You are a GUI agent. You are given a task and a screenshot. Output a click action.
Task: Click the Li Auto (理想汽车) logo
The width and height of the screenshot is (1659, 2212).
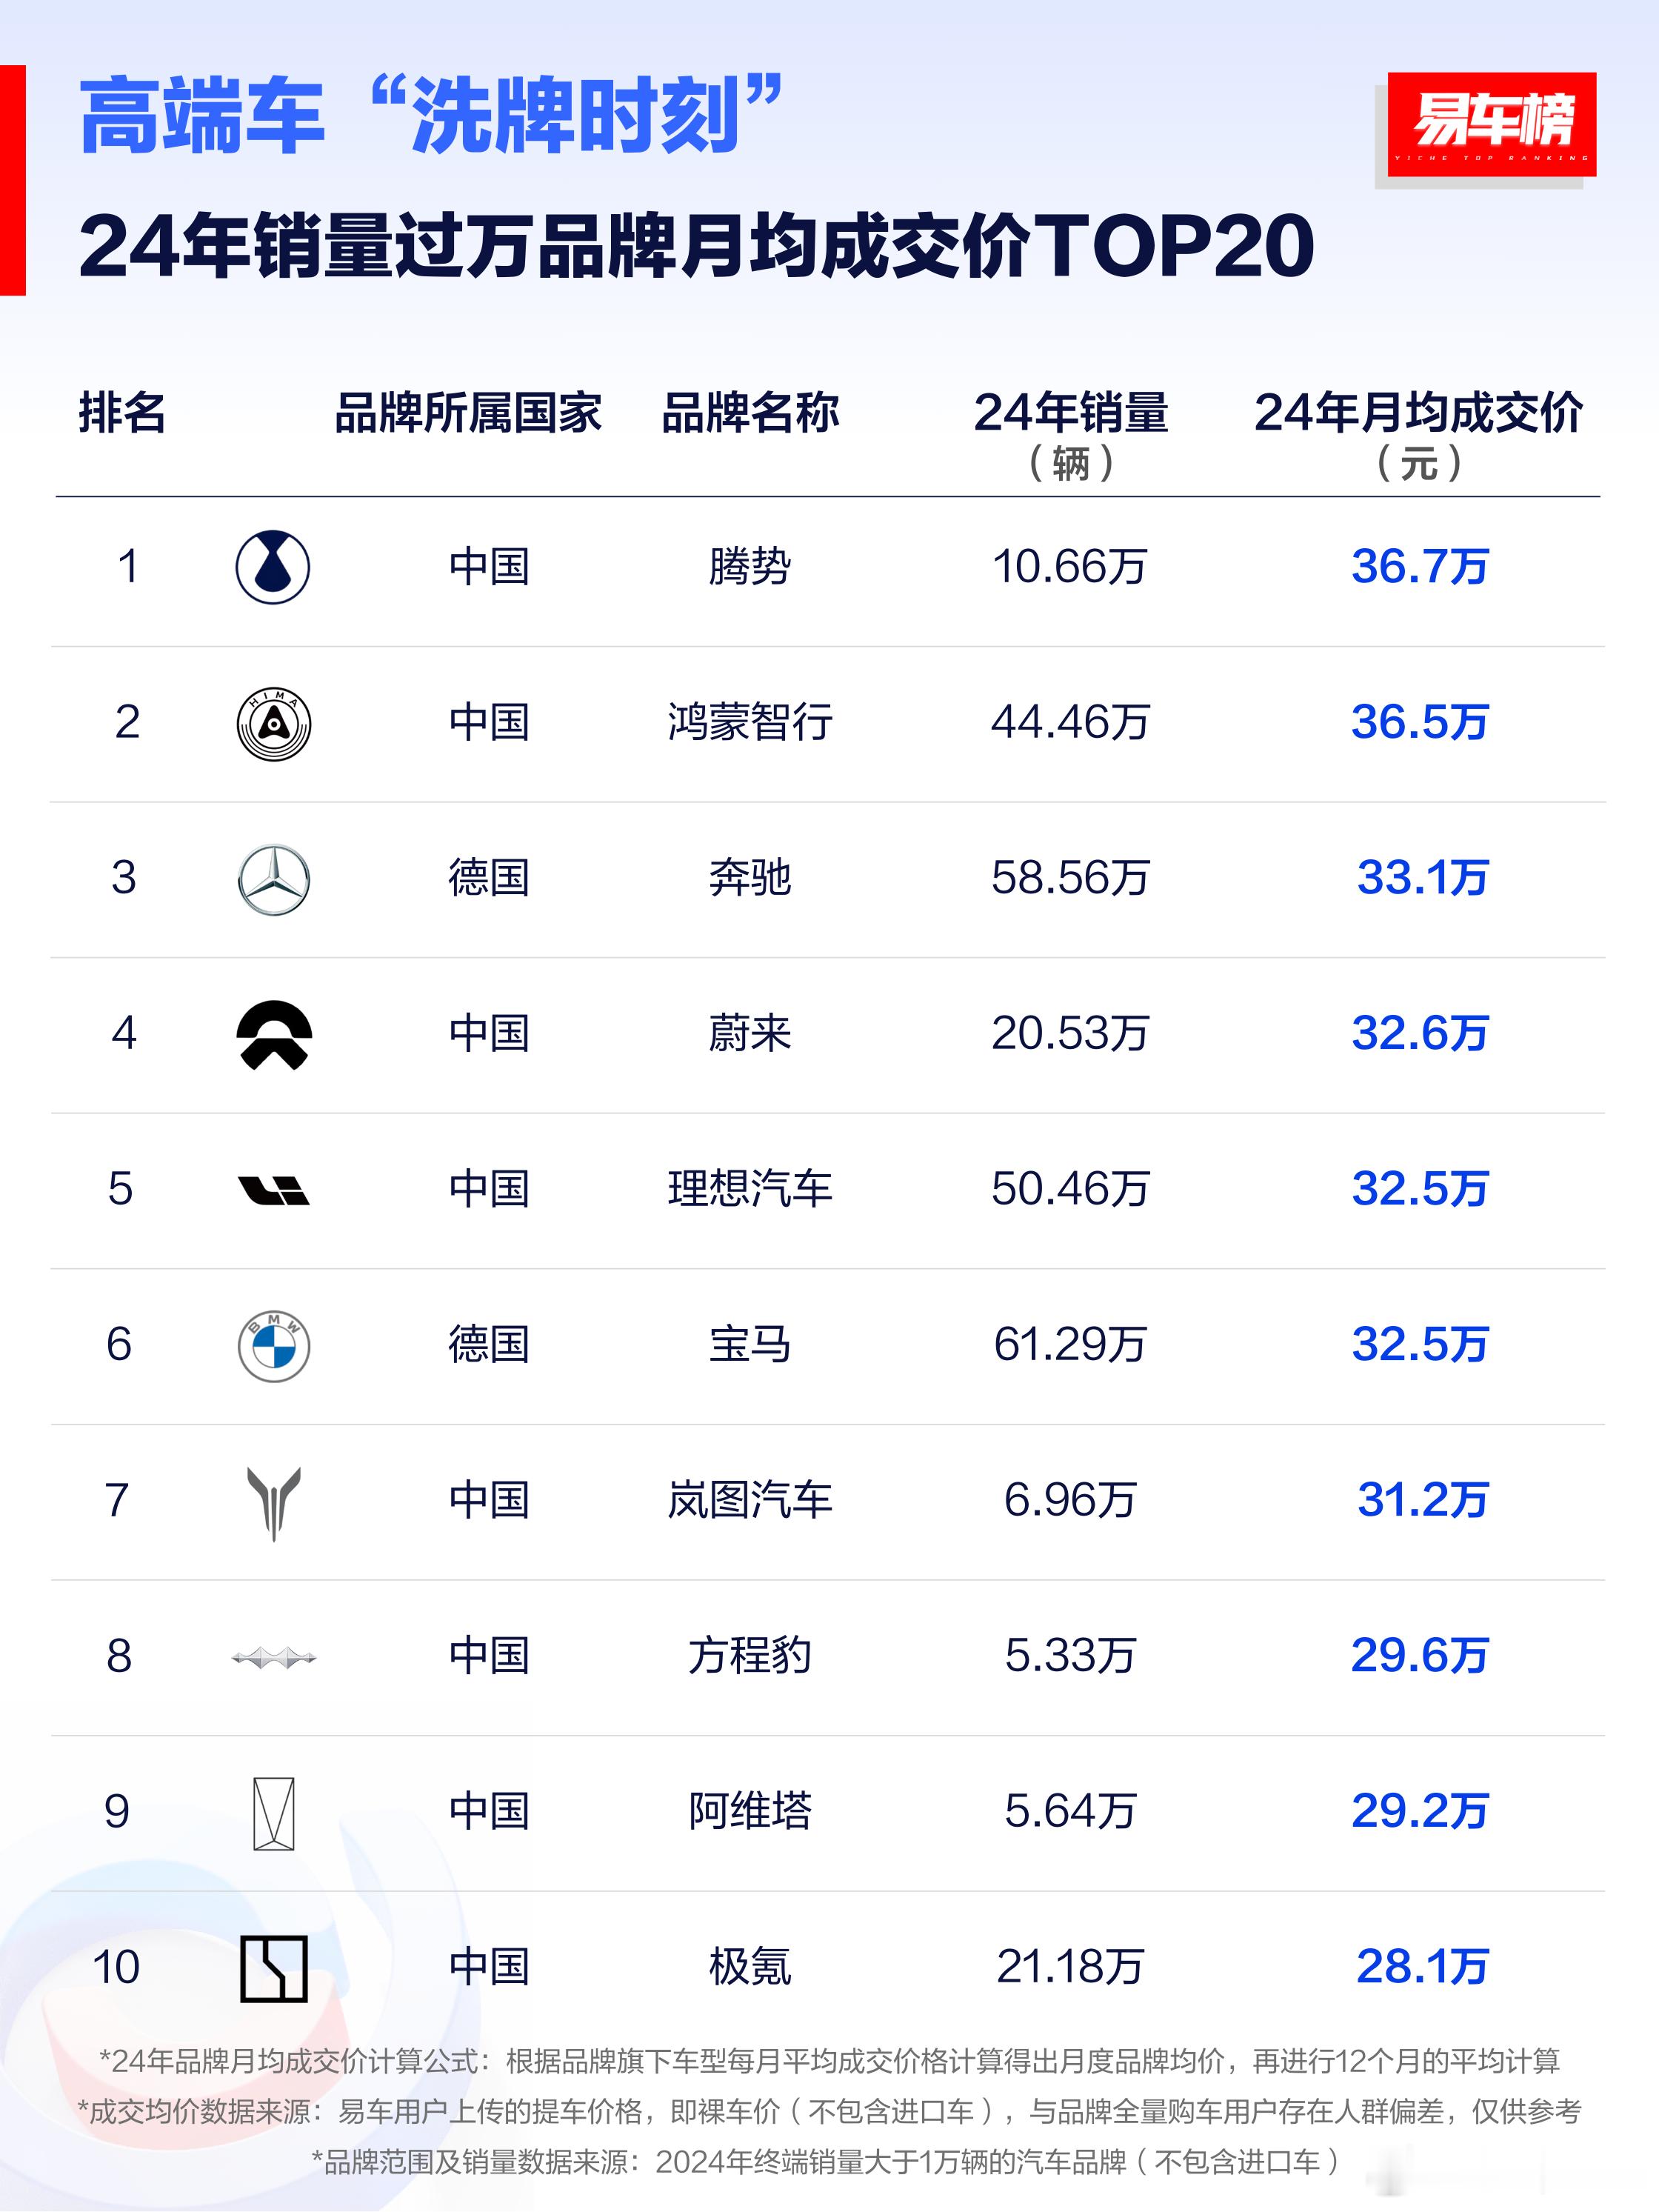point(273,1190)
